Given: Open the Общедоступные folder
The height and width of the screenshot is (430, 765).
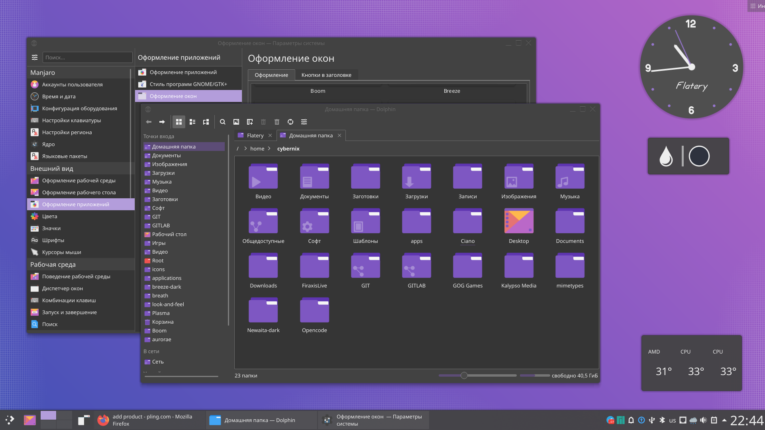Looking at the screenshot, I should (263, 221).
